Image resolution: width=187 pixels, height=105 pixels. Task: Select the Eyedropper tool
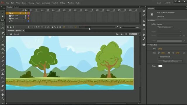(x=3, y=82)
